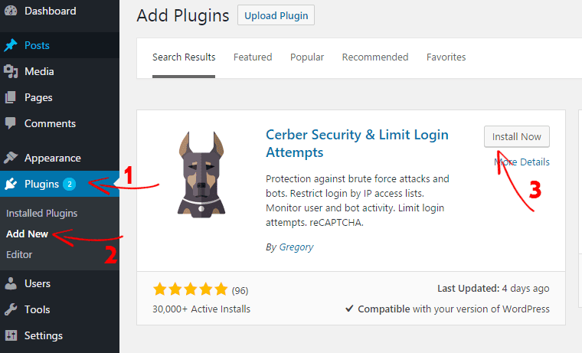Install the Cerber Security plugin now
Image resolution: width=582 pixels, height=353 pixels.
[x=517, y=137]
